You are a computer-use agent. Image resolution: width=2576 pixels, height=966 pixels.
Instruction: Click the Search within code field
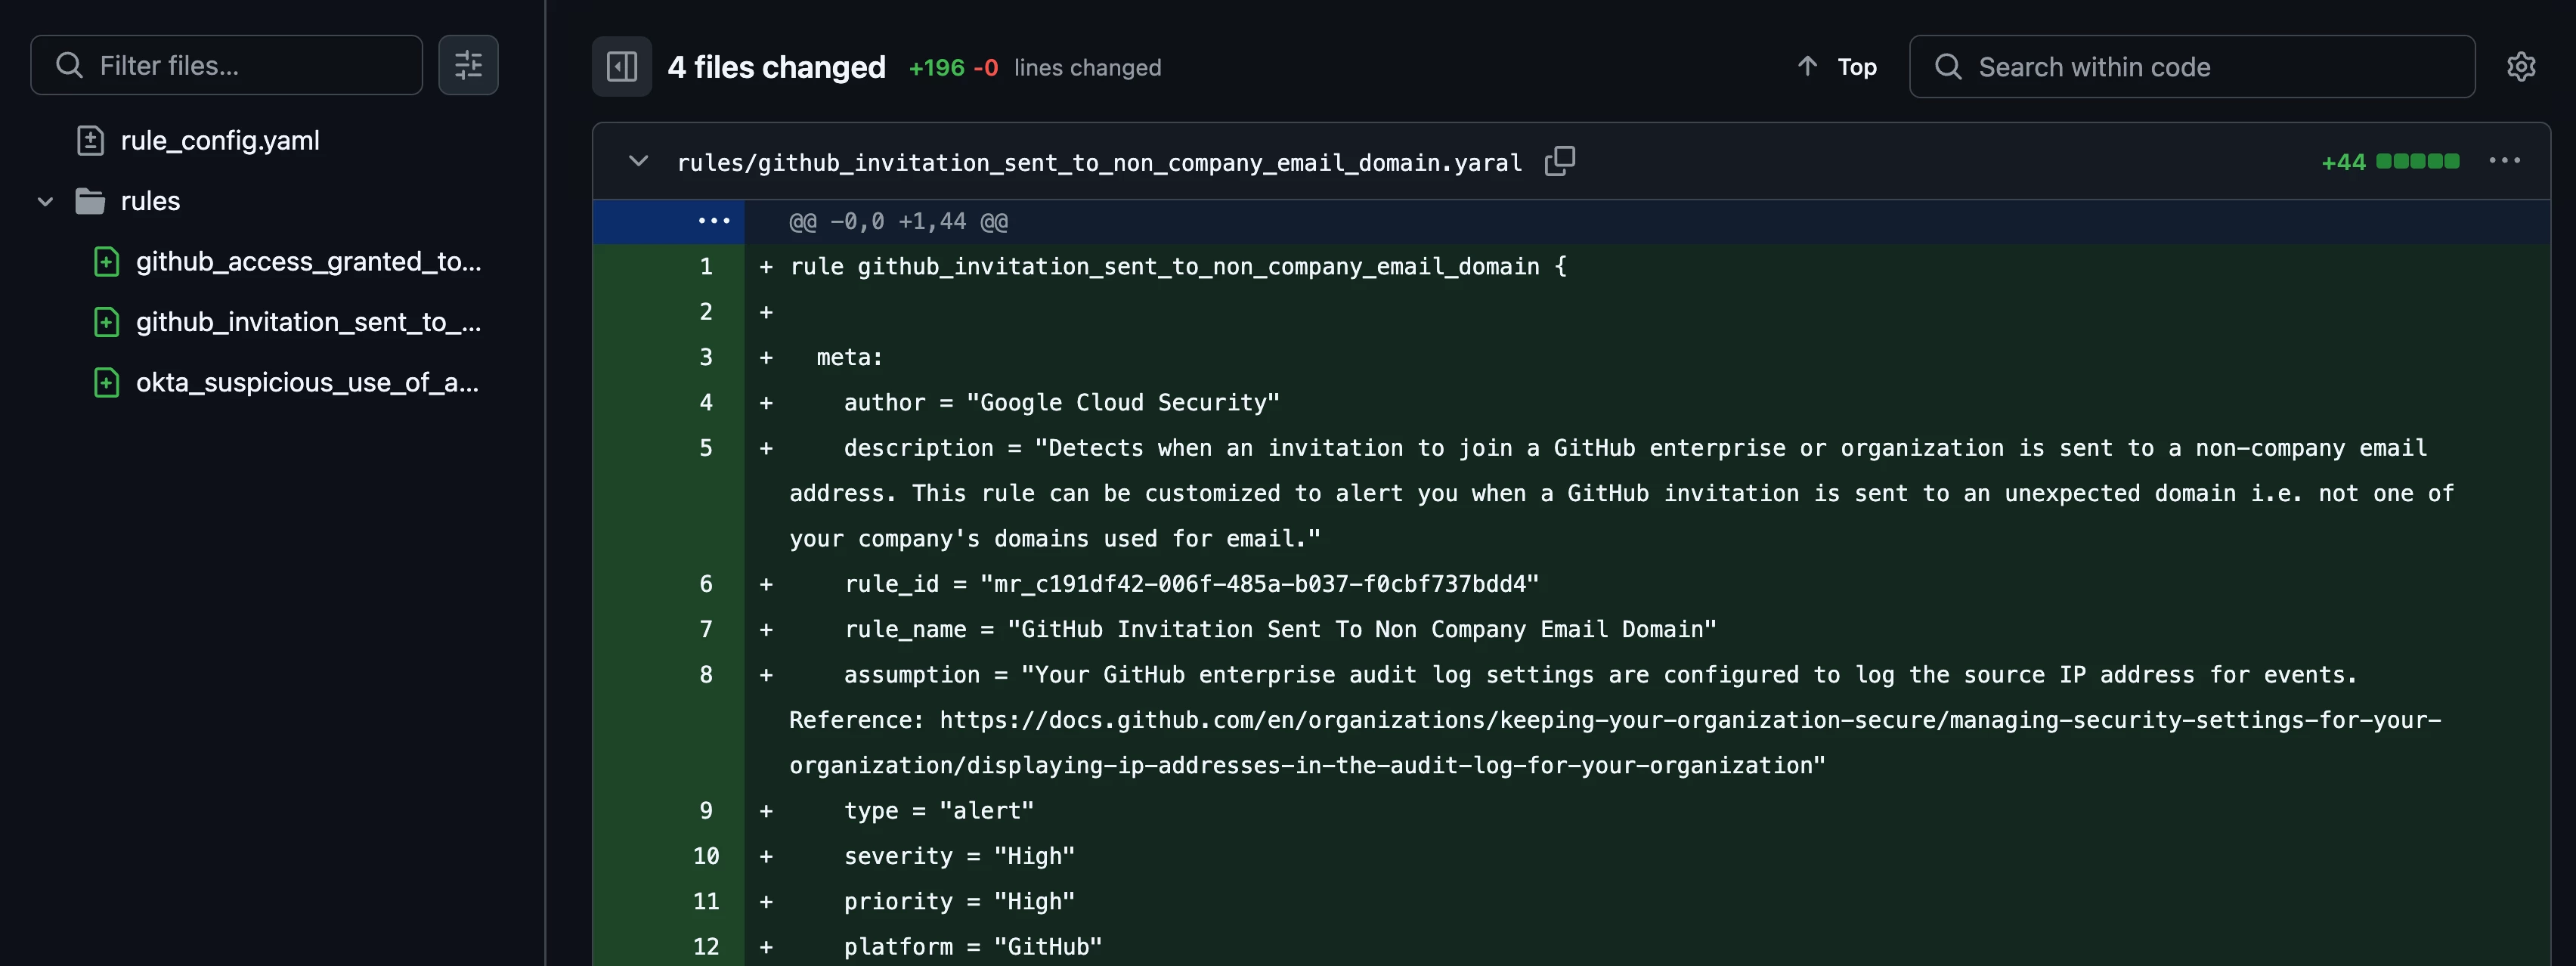pos(2192,67)
